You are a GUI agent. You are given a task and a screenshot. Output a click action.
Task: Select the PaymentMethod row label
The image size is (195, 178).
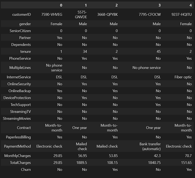[17, 146]
